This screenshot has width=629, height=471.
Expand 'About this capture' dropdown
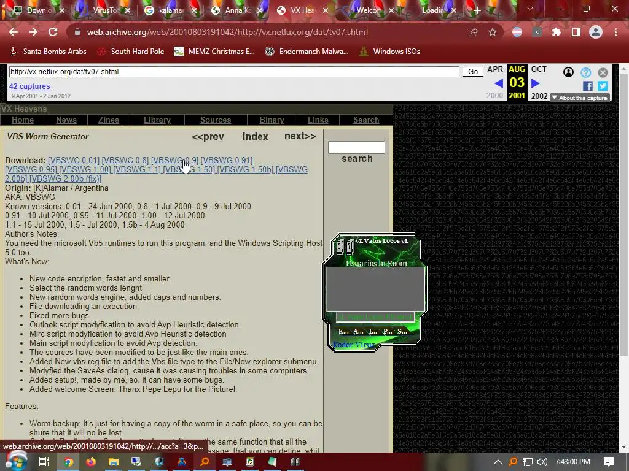pos(580,98)
